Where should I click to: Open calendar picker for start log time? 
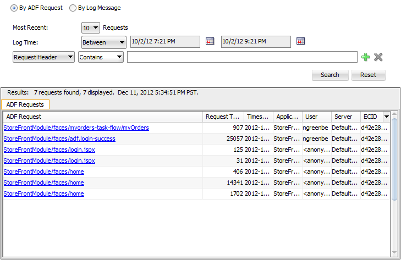[x=210, y=41]
